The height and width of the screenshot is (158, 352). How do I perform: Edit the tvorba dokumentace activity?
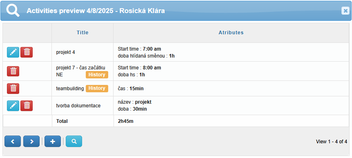pos(13,106)
